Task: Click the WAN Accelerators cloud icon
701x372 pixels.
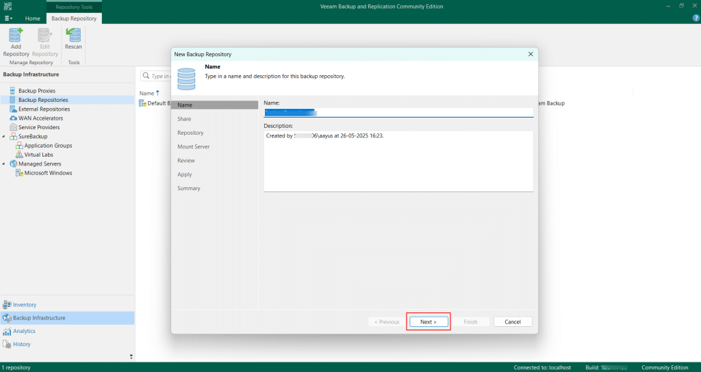Action: point(14,118)
